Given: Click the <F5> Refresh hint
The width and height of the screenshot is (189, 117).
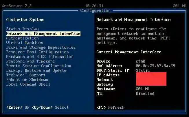Looking at the screenshot, I should [110, 107].
